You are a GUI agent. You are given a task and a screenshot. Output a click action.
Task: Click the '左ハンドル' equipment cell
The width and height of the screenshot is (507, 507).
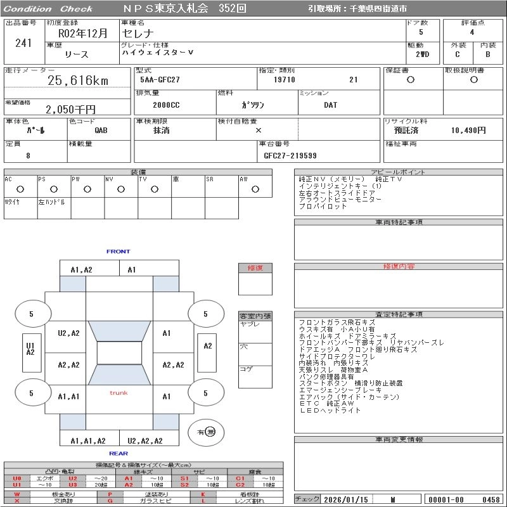(54, 209)
